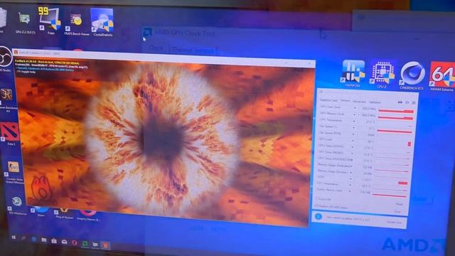Launch CrystalDiskInfo from desktop
Image resolution: width=455 pixels, height=256 pixels.
coord(102,23)
